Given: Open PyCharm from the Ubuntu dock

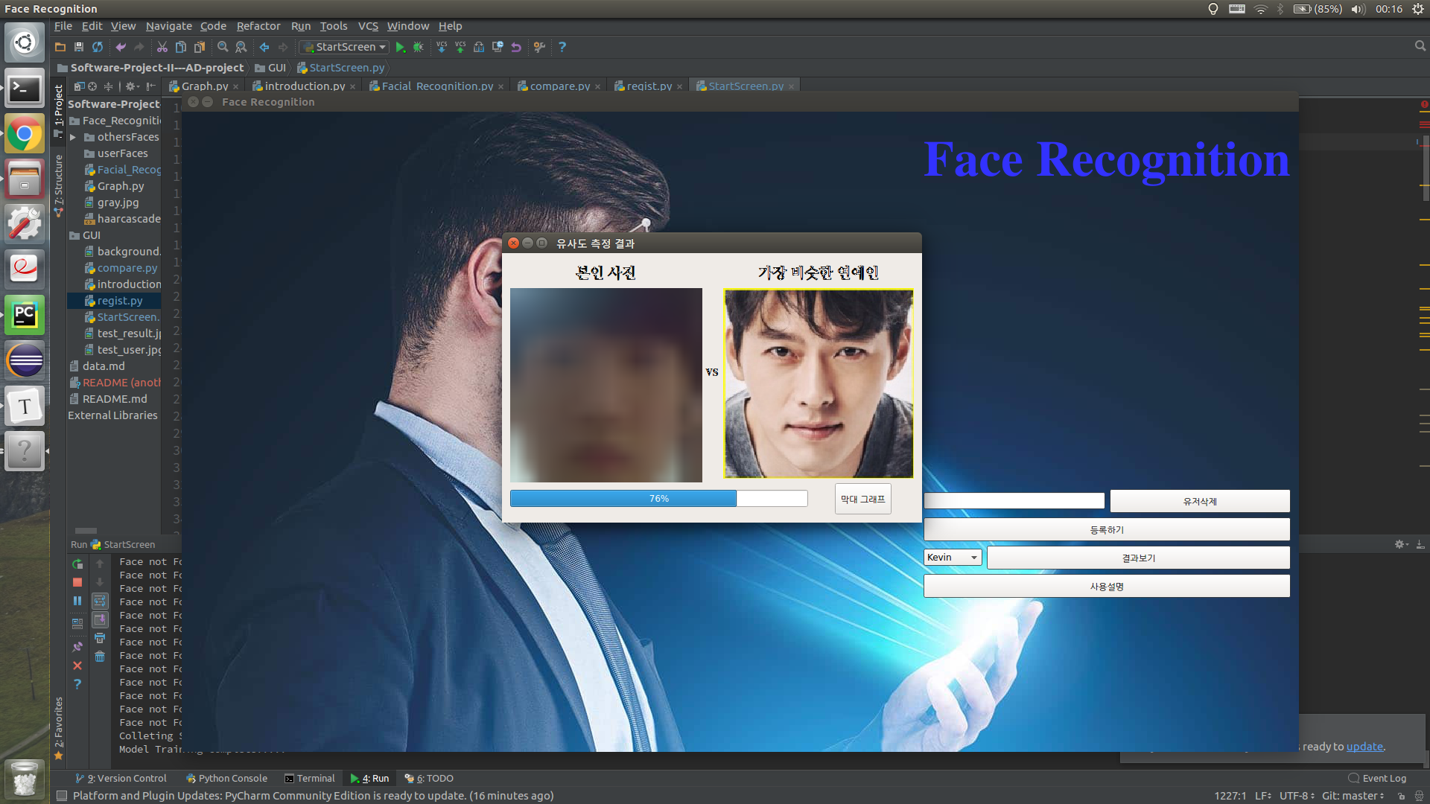Looking at the screenshot, I should click(25, 315).
